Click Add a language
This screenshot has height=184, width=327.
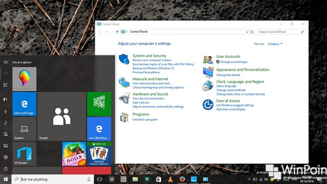tap(226, 86)
